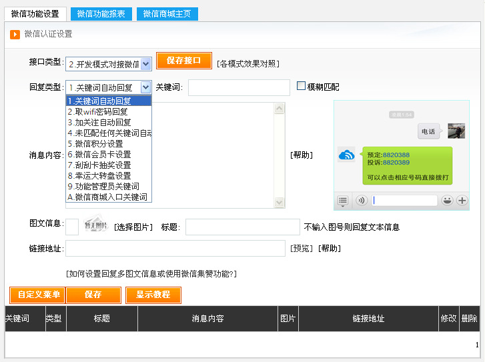Click the voice input icon in chat preview

coord(362,201)
